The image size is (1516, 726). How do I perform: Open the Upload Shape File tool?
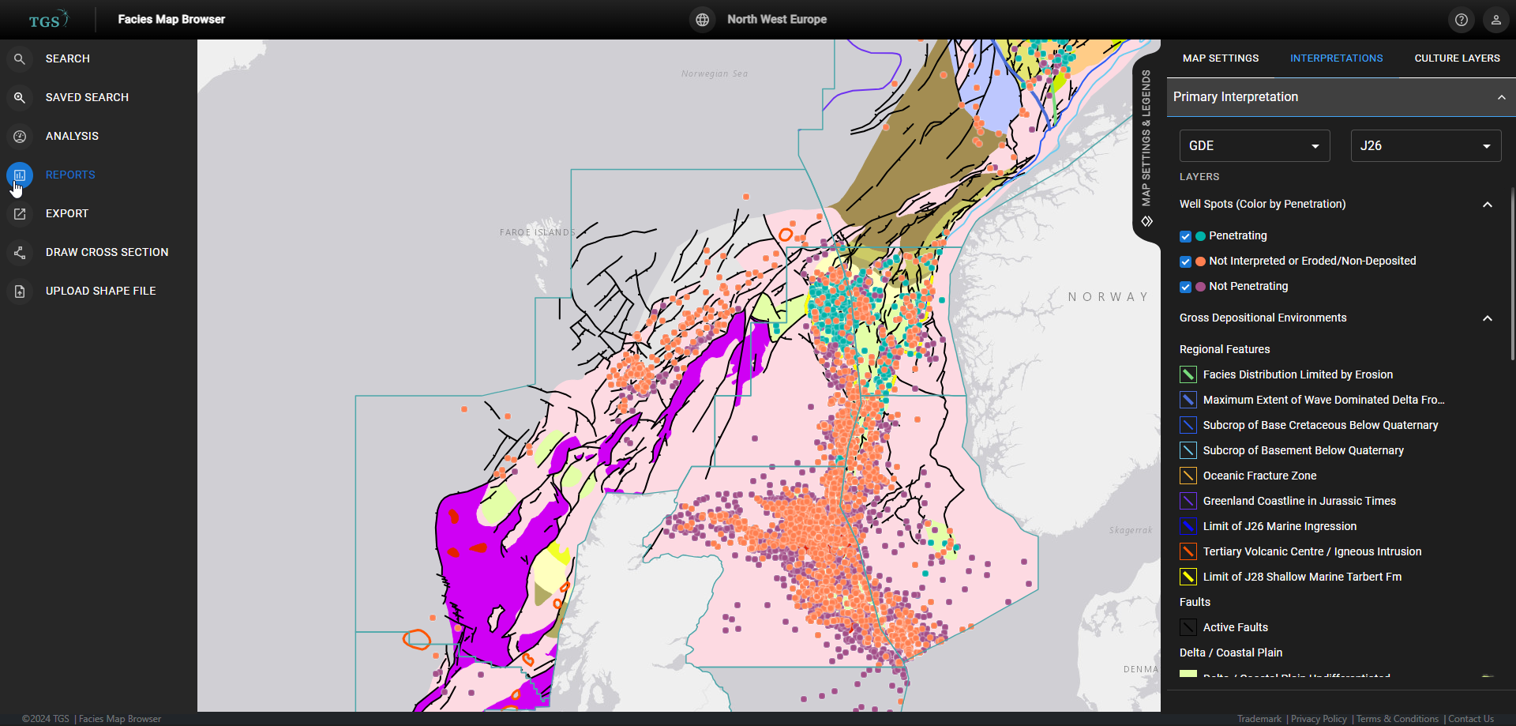tap(19, 291)
